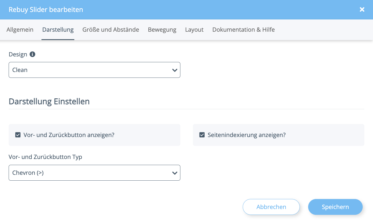Open the Chevron (>) button type dropdown
The width and height of the screenshot is (373, 224).
point(94,173)
